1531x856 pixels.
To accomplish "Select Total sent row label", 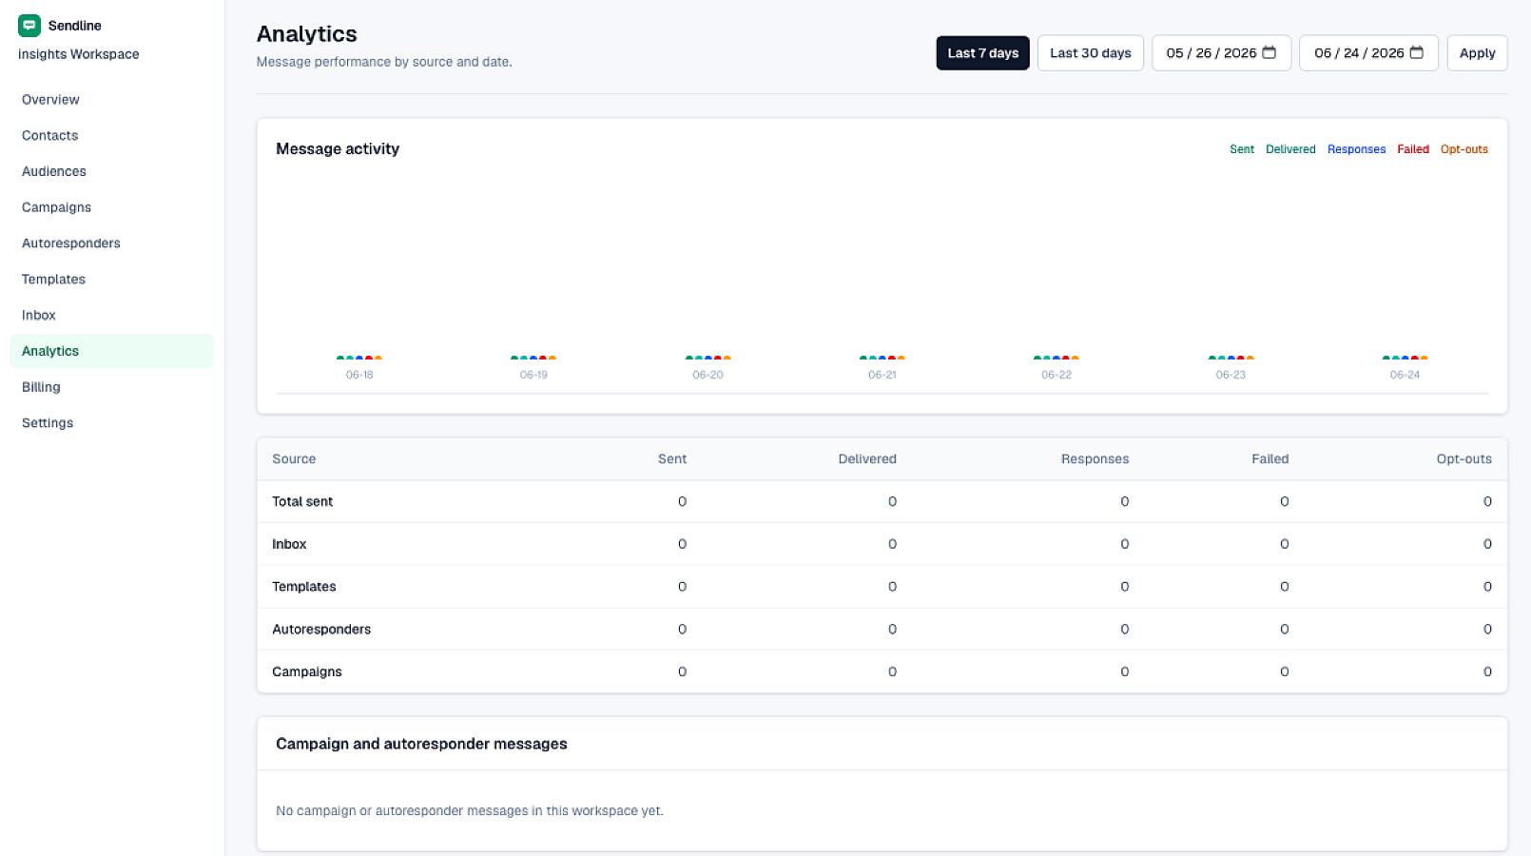I will (x=302, y=501).
